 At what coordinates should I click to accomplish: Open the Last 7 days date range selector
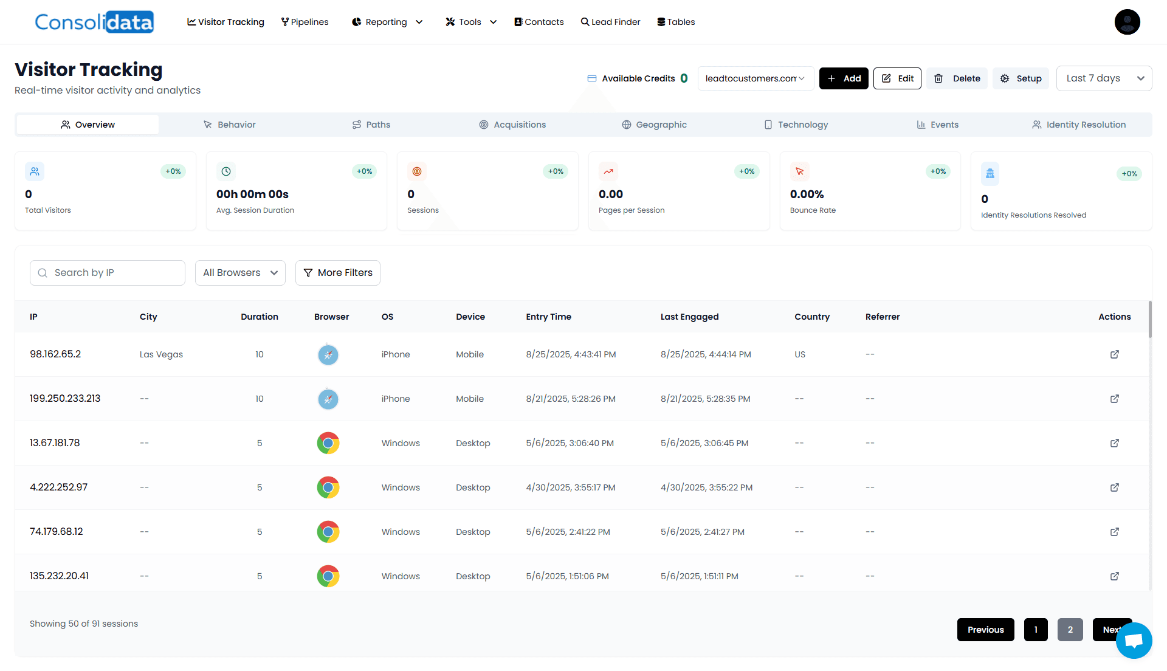coord(1104,78)
